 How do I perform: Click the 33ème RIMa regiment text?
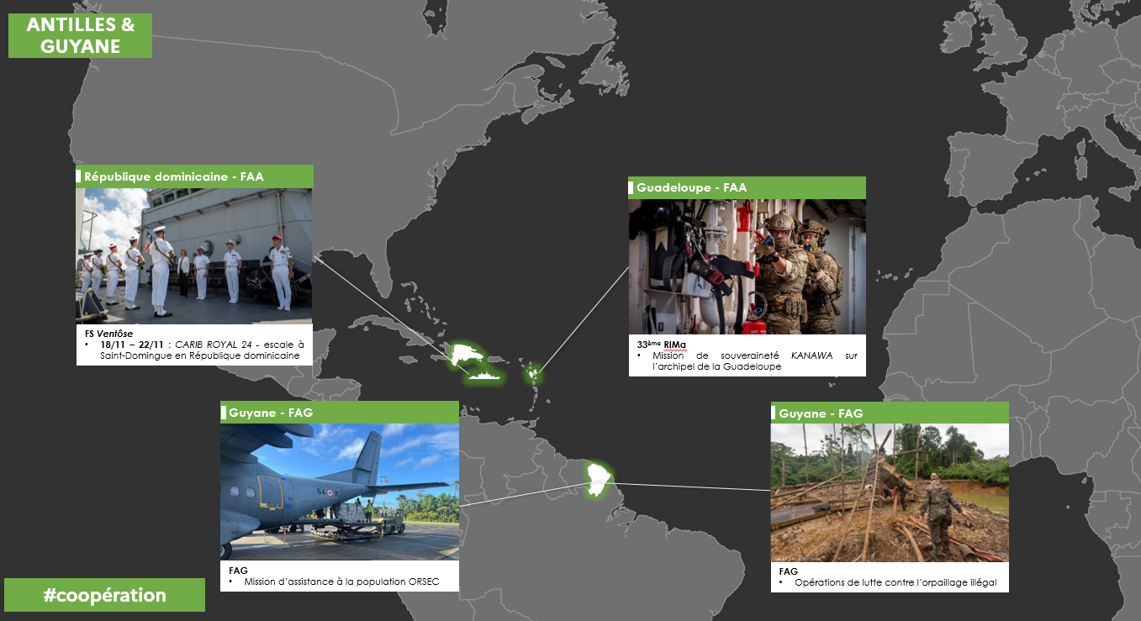[x=662, y=344]
